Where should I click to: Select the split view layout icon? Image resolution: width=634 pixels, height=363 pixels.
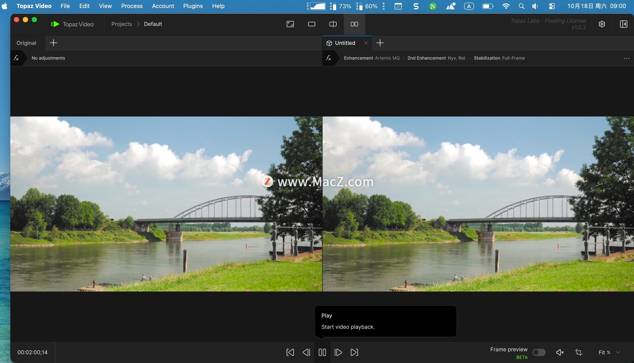333,24
